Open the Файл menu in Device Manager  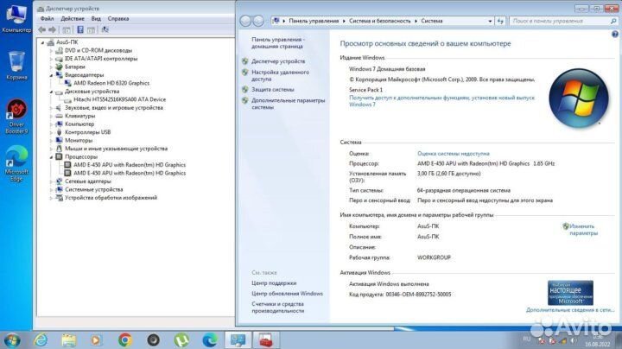coord(47,19)
